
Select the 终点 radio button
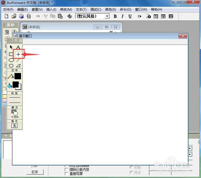pos(131,173)
